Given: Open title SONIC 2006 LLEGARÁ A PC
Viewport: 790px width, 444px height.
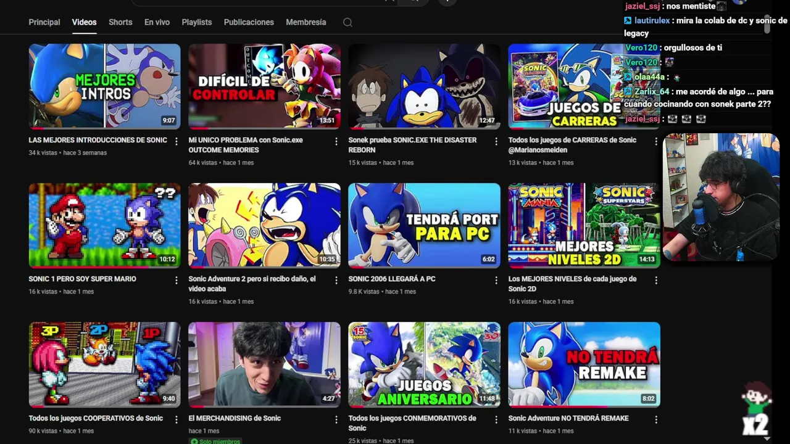Looking at the screenshot, I should pos(392,279).
